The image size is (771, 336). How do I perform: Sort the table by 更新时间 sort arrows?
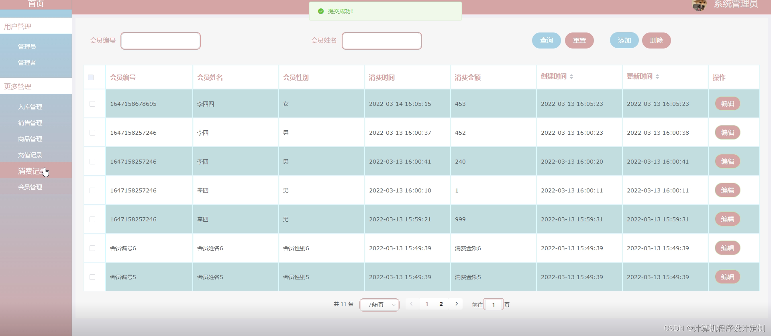[x=657, y=77]
